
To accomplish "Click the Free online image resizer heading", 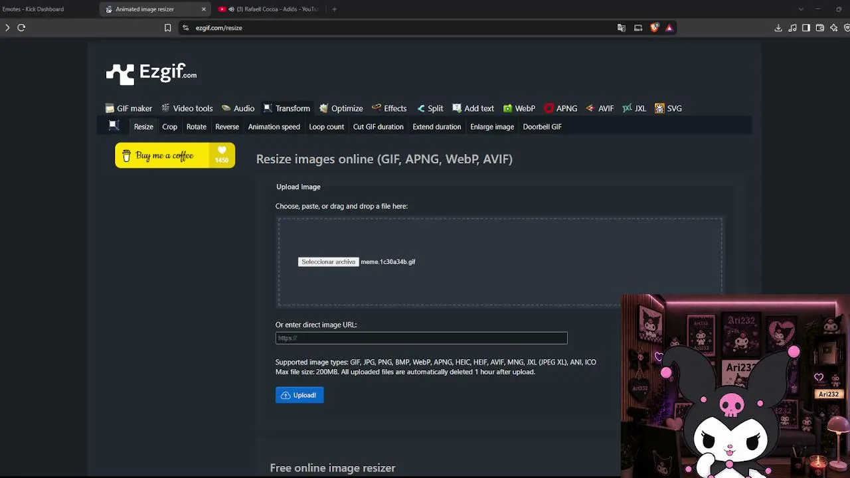I will pos(333,468).
